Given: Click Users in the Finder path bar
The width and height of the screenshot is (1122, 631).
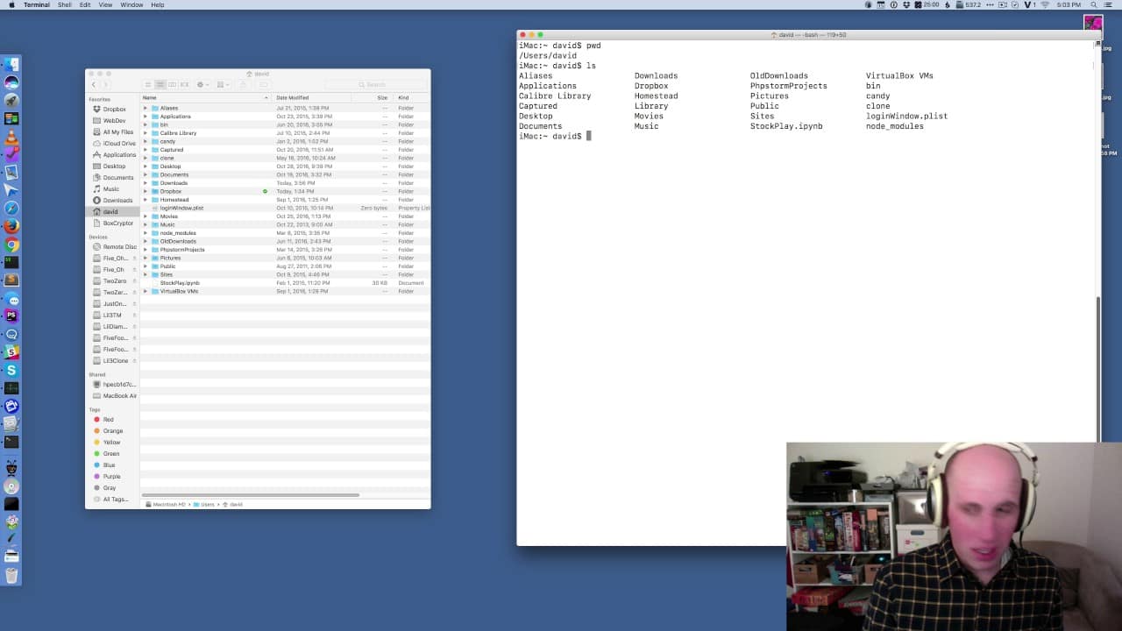Looking at the screenshot, I should (x=205, y=505).
